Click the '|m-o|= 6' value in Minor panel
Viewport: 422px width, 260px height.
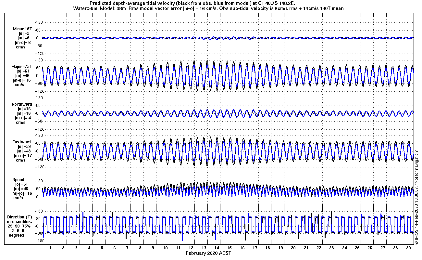(x=23, y=43)
